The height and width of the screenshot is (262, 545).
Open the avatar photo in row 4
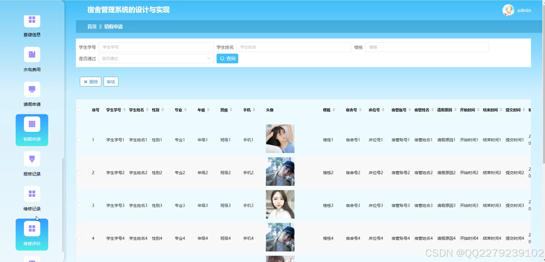[280, 237]
